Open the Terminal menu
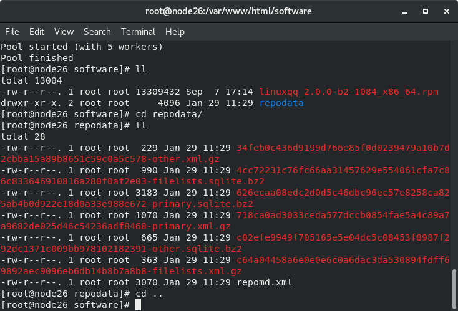Screen dimensions: 458x311 [138, 32]
